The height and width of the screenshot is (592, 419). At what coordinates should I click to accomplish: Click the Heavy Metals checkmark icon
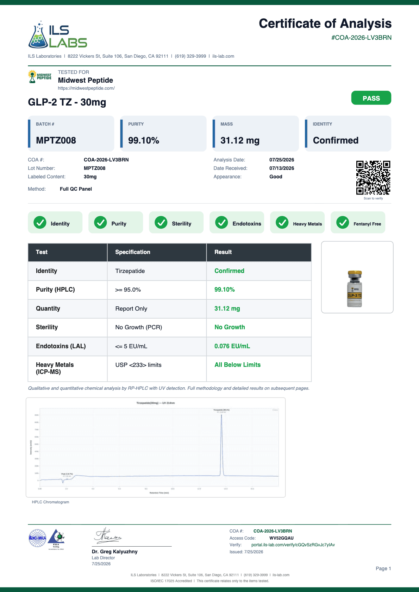[282, 222]
